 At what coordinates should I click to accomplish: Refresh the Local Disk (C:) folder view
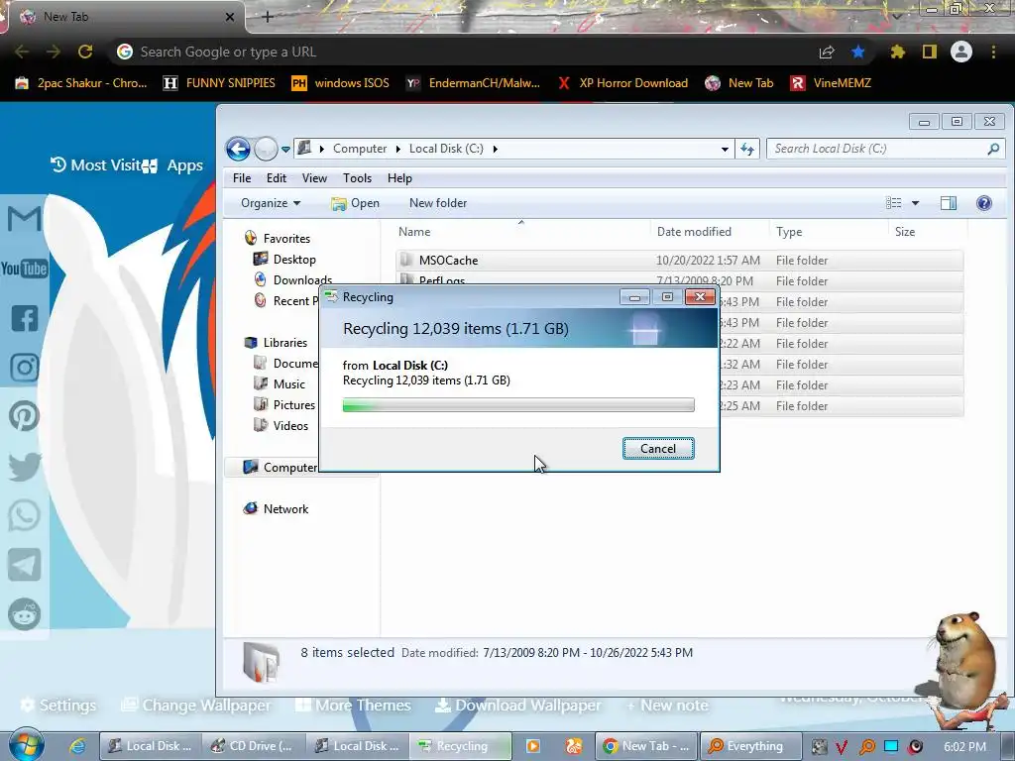pos(747,150)
